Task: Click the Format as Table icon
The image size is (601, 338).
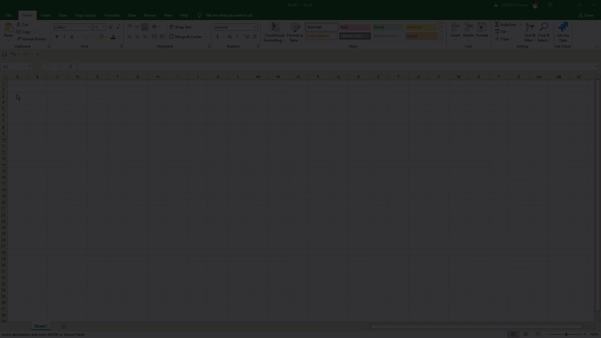Action: [x=295, y=28]
